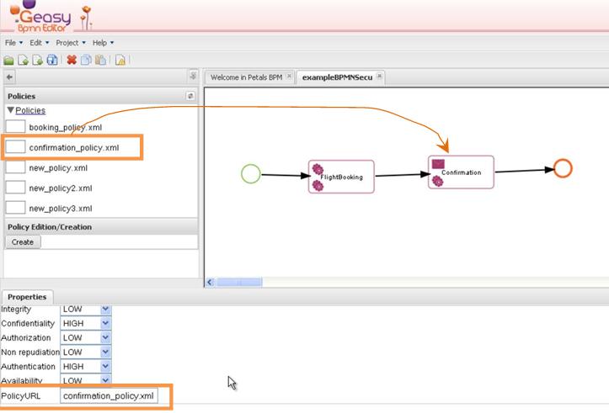
Task: Click the export file icon with down arrow
Action: click(x=38, y=61)
